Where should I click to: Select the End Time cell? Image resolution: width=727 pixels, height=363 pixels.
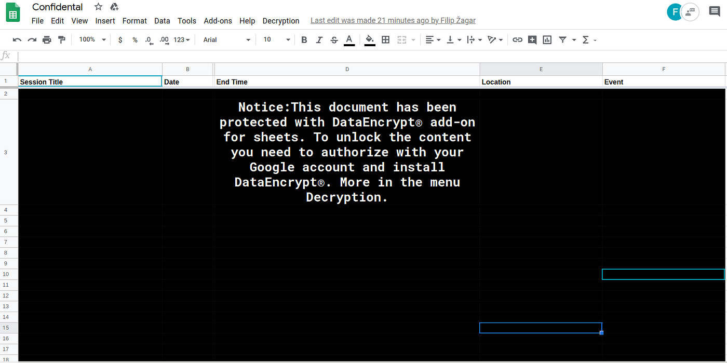pos(347,82)
